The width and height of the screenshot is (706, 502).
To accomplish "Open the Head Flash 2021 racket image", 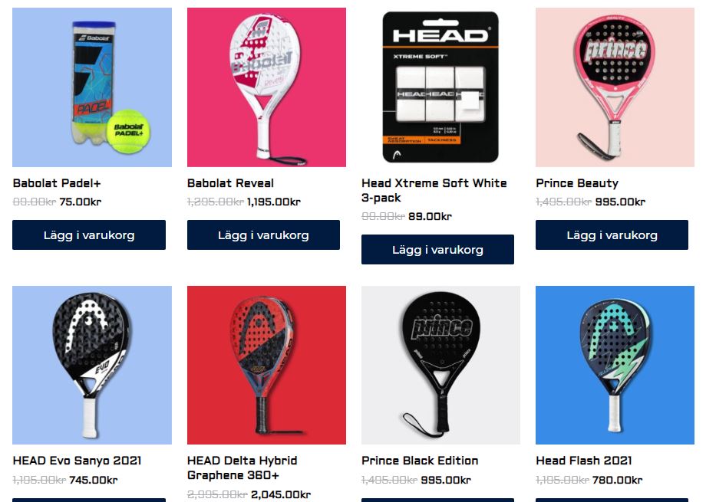I will tap(615, 366).
